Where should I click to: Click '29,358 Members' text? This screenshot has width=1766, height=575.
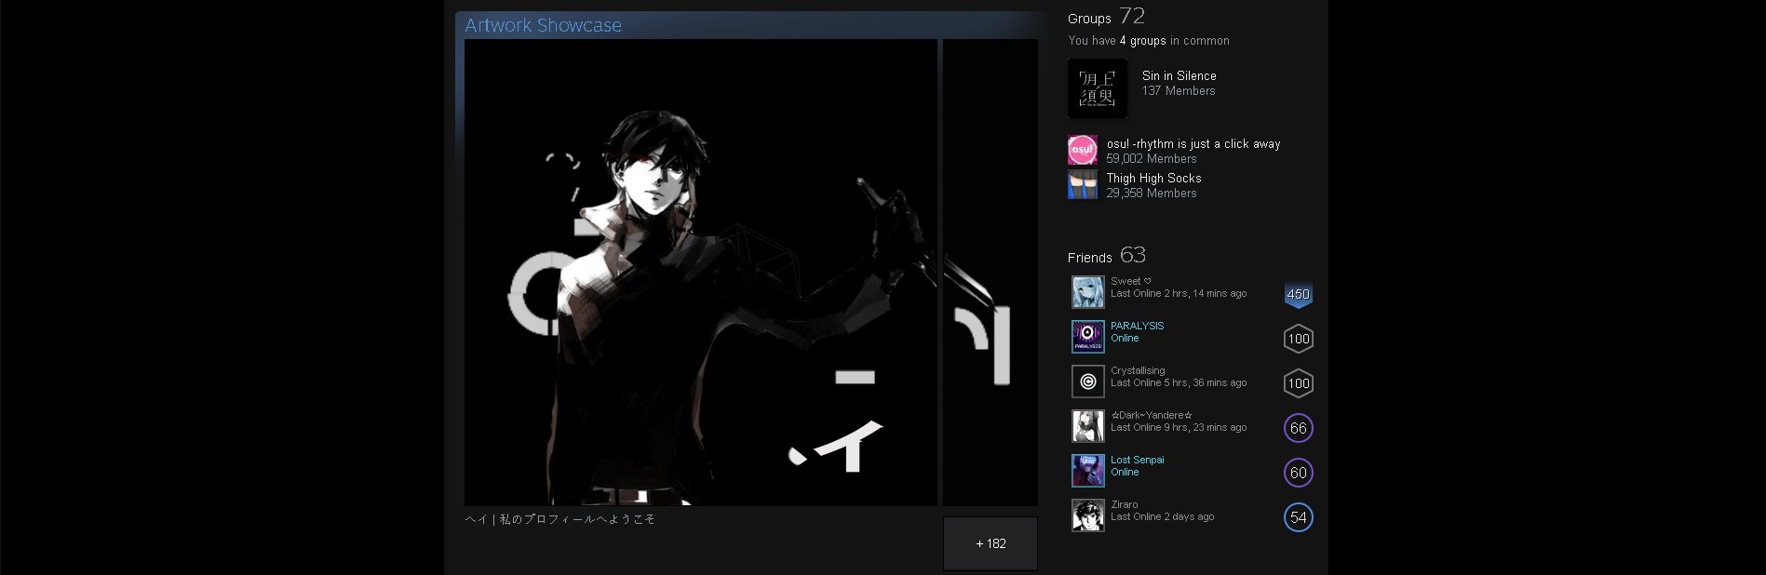click(x=1152, y=194)
